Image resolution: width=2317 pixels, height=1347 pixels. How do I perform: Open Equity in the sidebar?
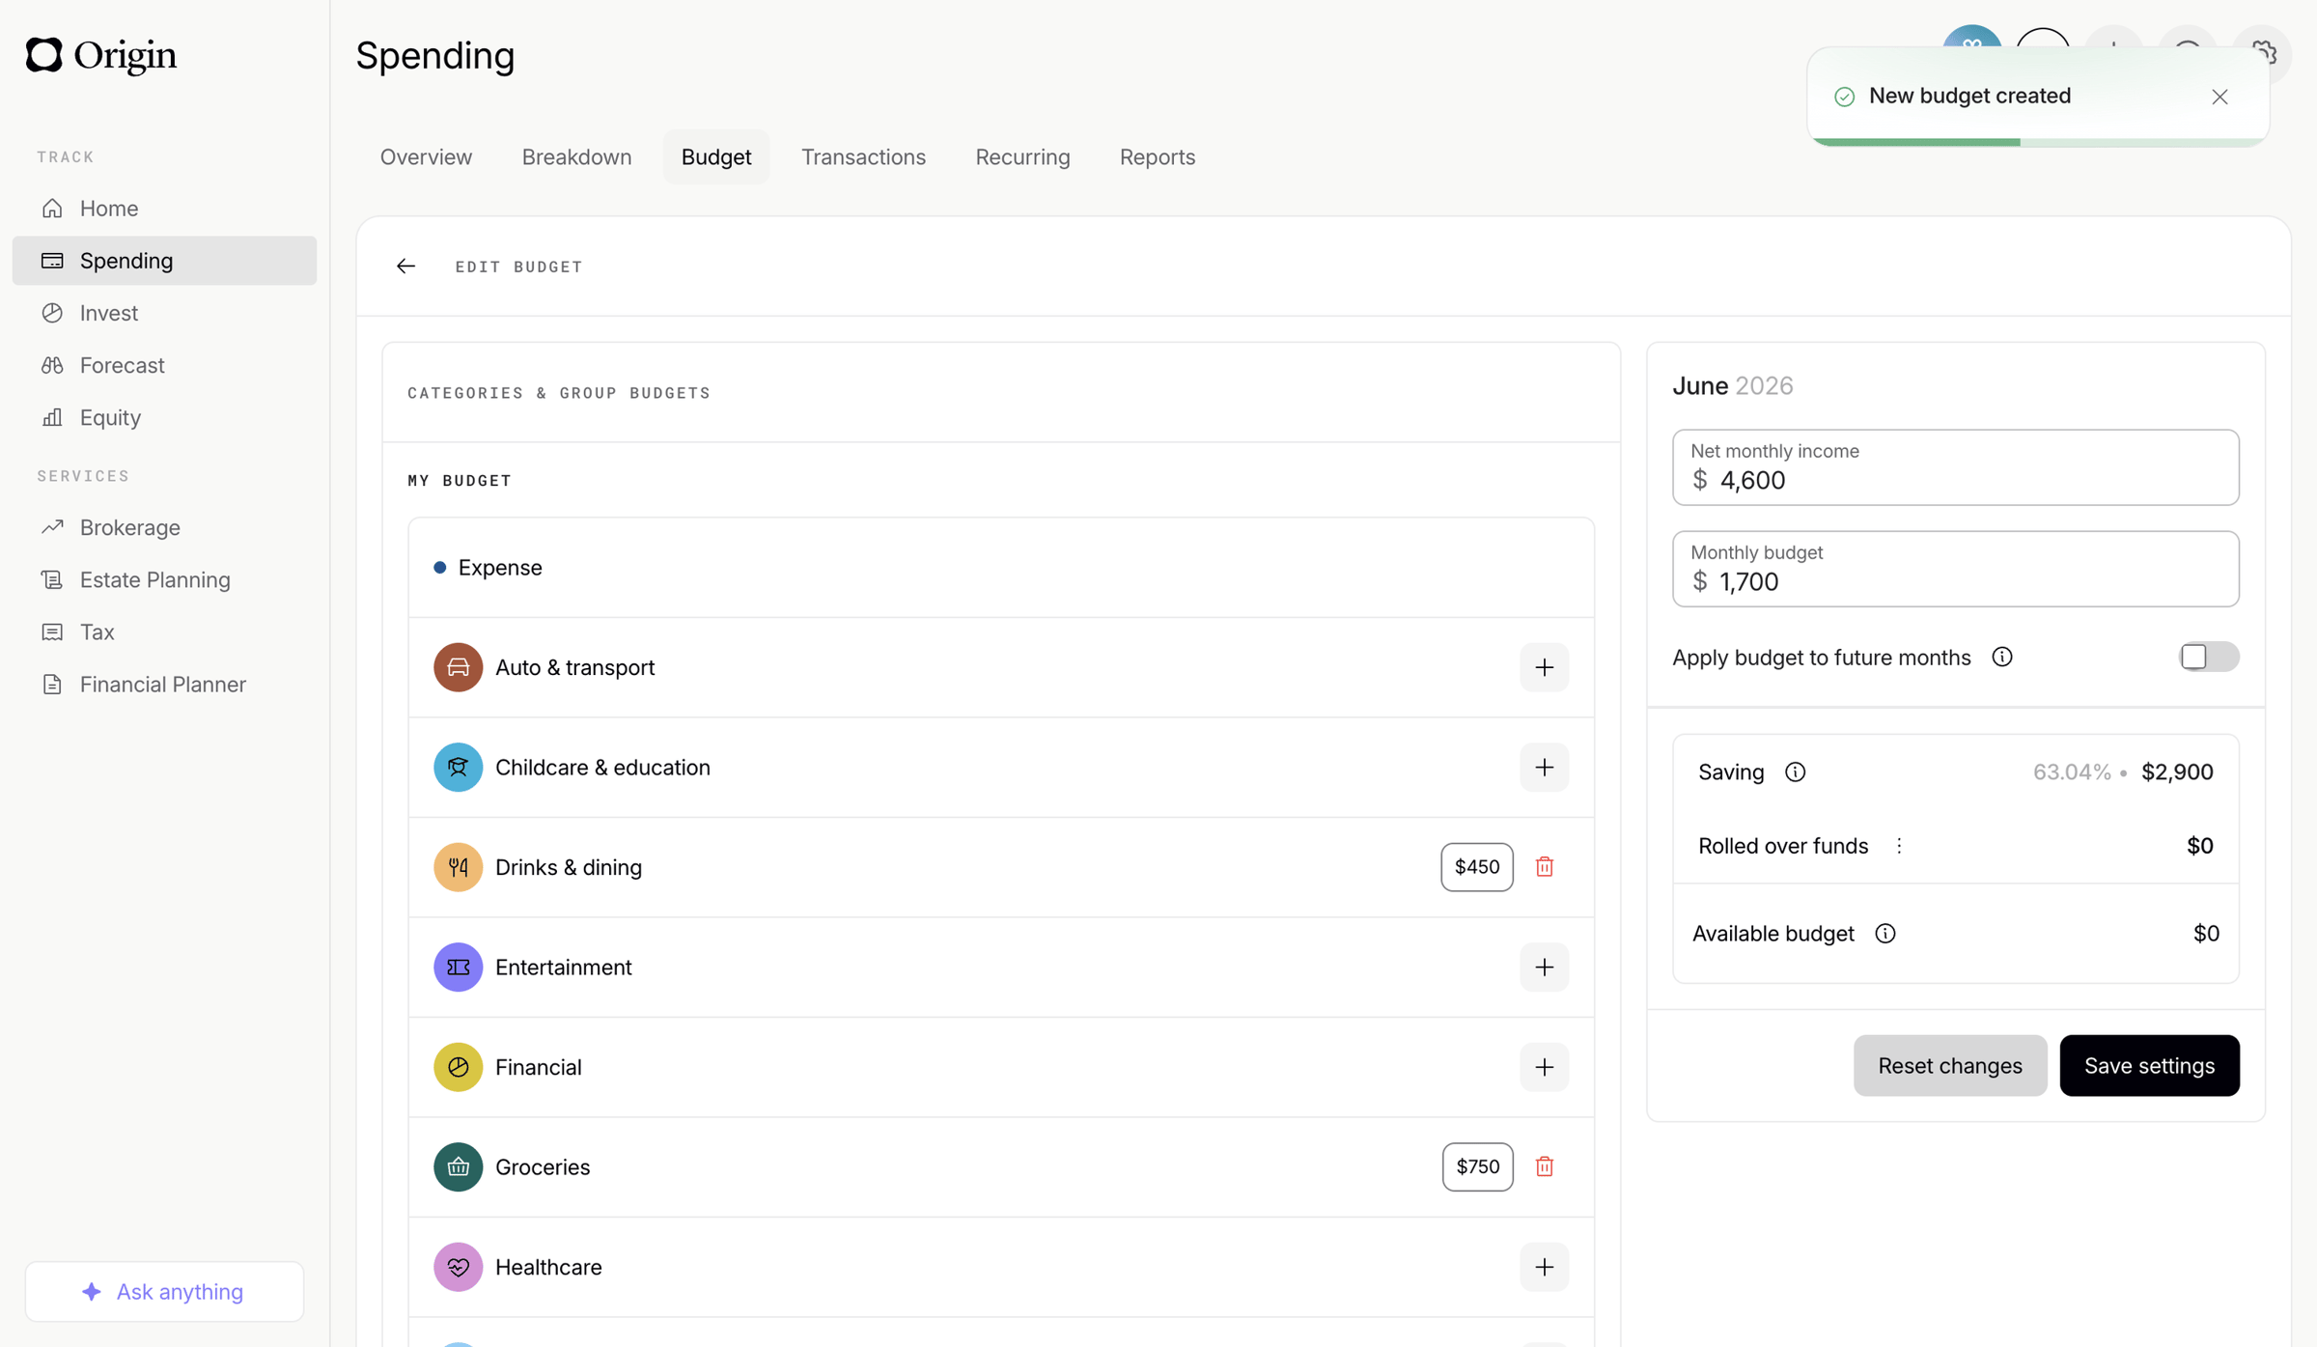(164, 417)
